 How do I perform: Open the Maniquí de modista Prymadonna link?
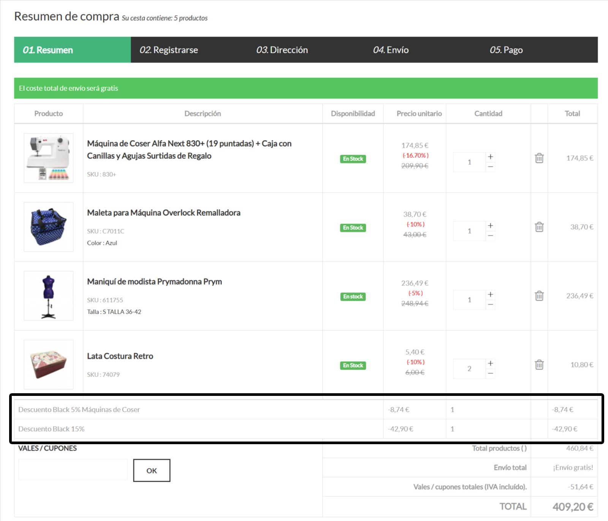point(154,282)
